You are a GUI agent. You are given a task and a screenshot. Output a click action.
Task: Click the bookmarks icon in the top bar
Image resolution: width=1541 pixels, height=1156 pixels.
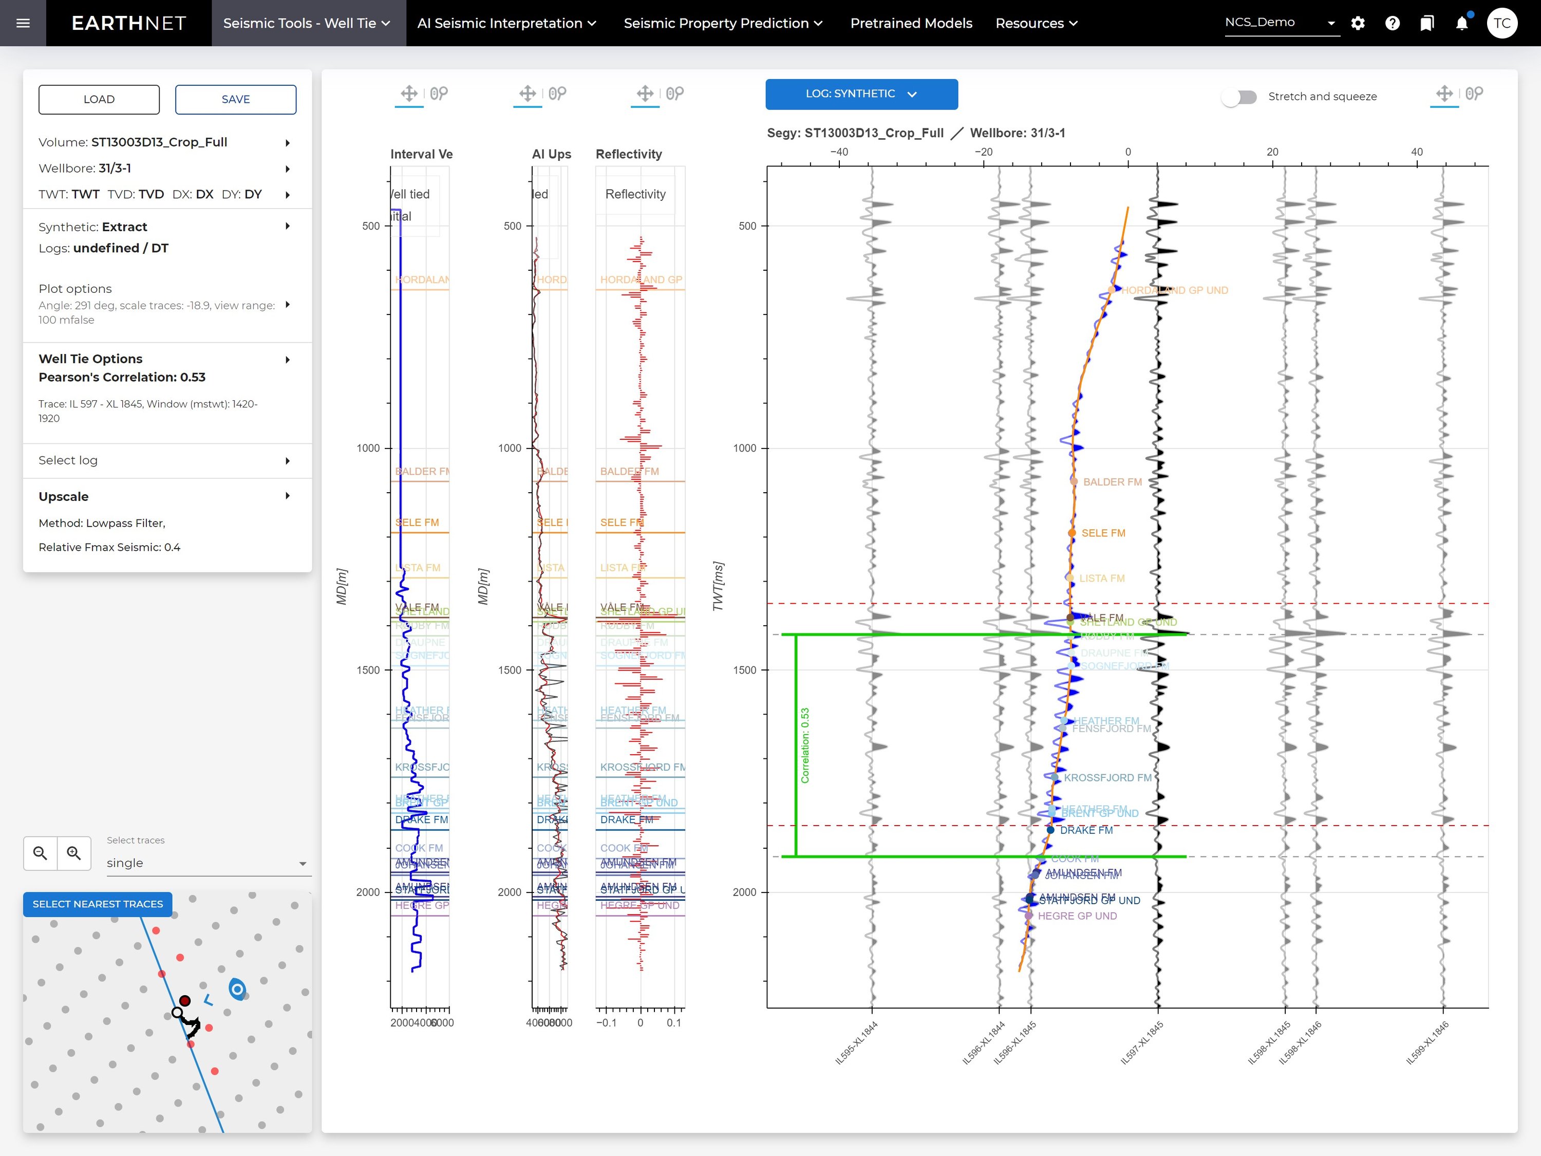click(1426, 23)
